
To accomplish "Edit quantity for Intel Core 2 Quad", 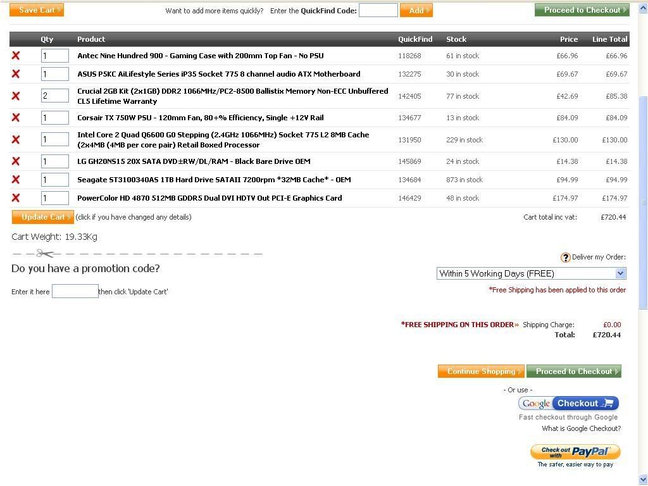I will (55, 139).
